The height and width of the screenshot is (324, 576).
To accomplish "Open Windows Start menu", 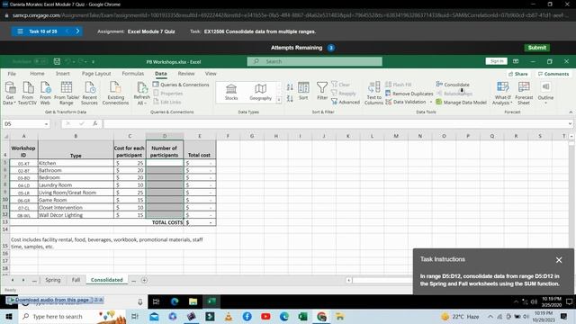I will tap(9, 316).
